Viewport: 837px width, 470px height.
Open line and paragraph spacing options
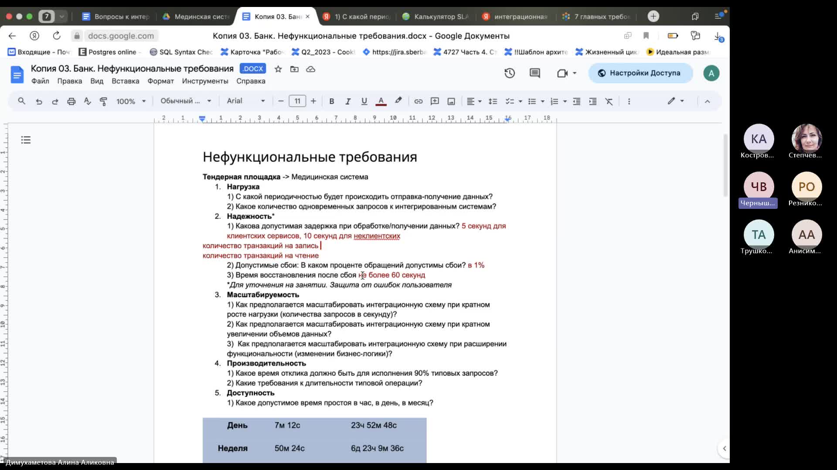tap(493, 101)
